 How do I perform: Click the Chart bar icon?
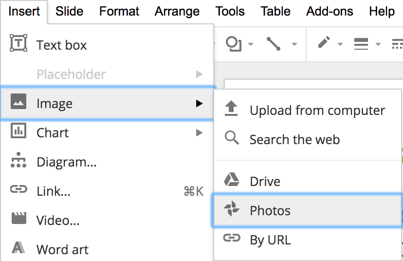(x=18, y=131)
